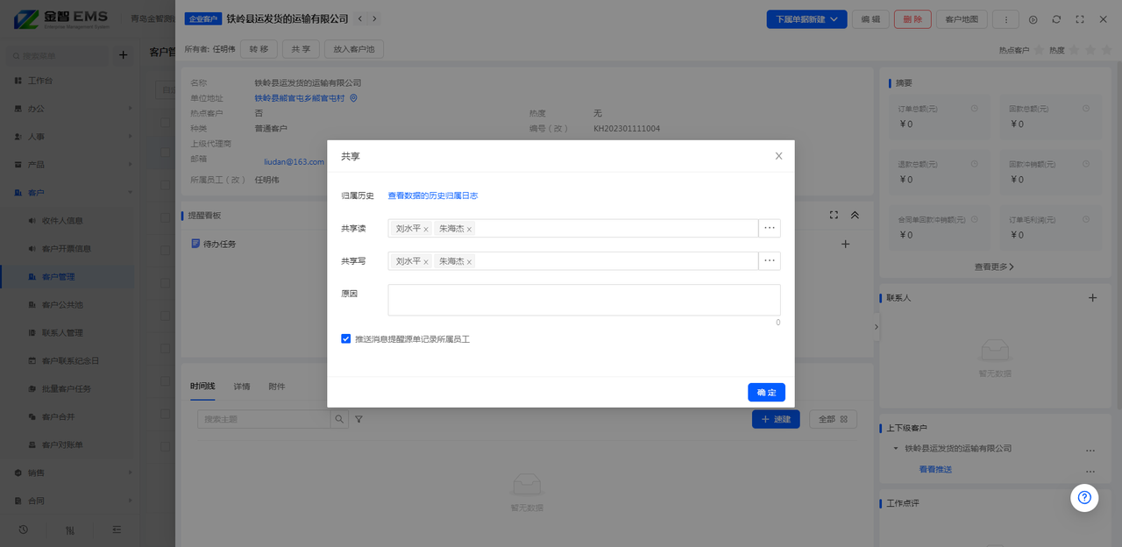The image size is (1122, 547).
Task: Remove 朱海杰 from the 共享写 field
Action: [469, 261]
